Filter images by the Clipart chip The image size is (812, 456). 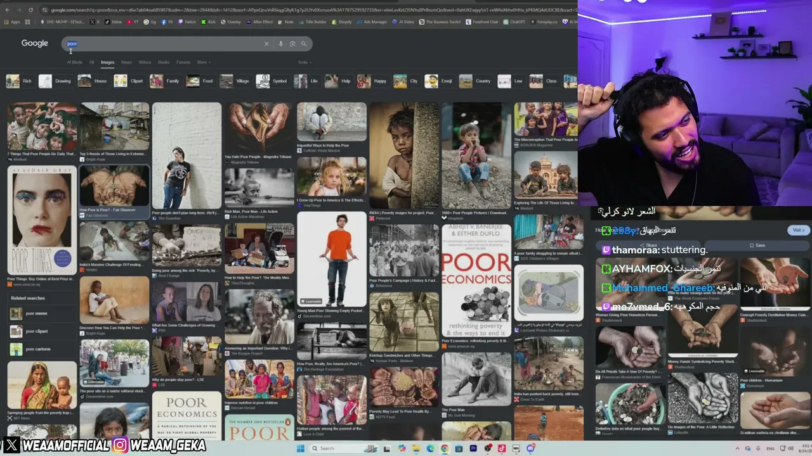click(x=129, y=81)
